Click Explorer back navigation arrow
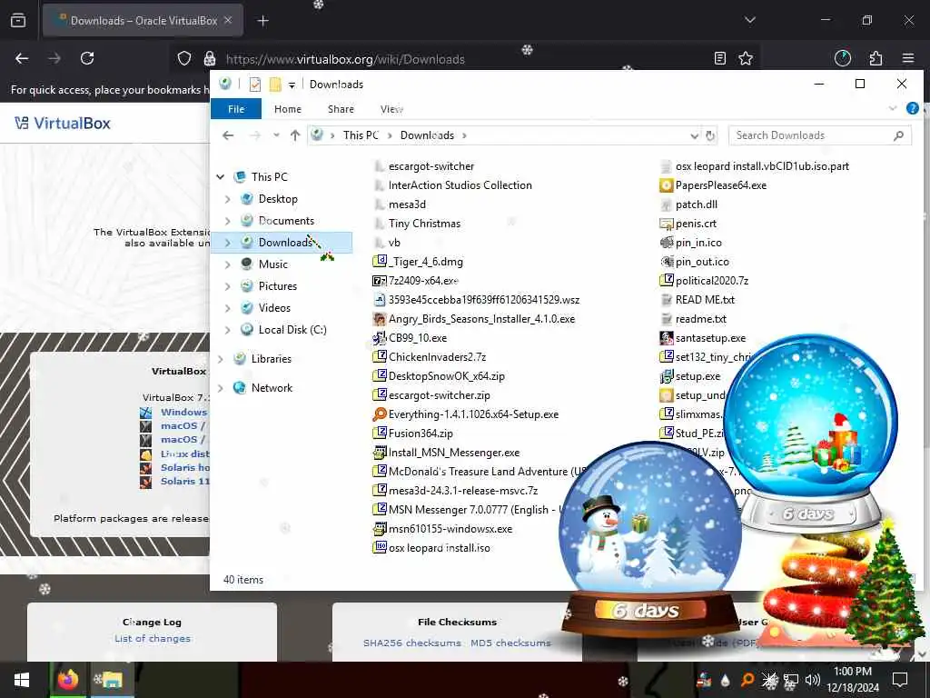 click(228, 135)
